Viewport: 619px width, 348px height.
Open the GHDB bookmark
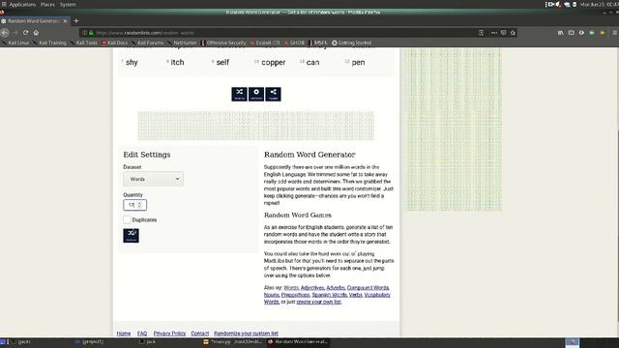coord(294,43)
